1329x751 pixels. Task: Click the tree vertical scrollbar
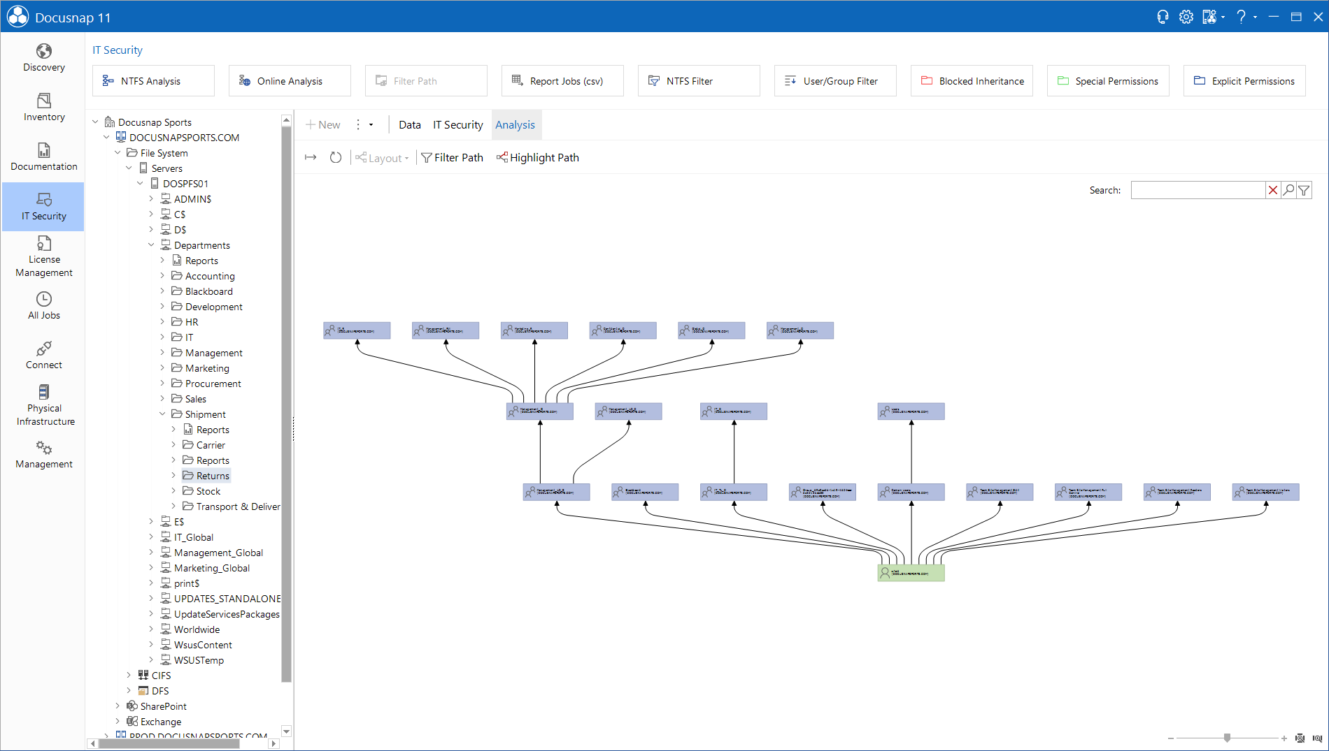click(286, 404)
